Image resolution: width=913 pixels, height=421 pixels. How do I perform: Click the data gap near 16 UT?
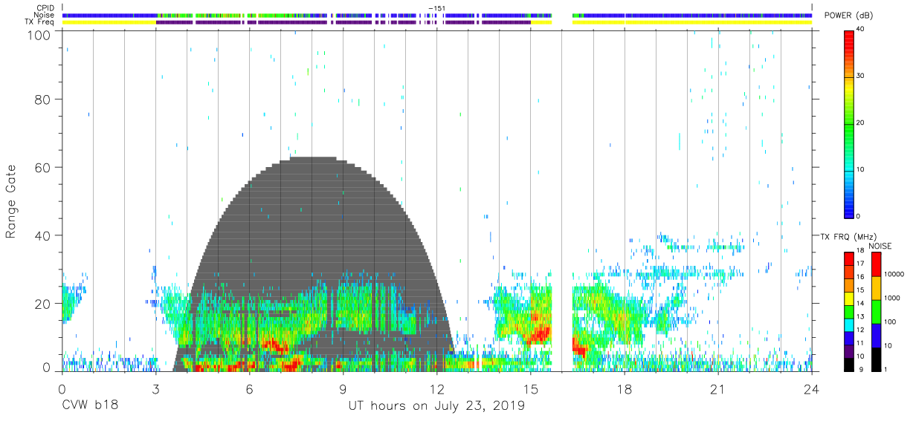point(562,200)
